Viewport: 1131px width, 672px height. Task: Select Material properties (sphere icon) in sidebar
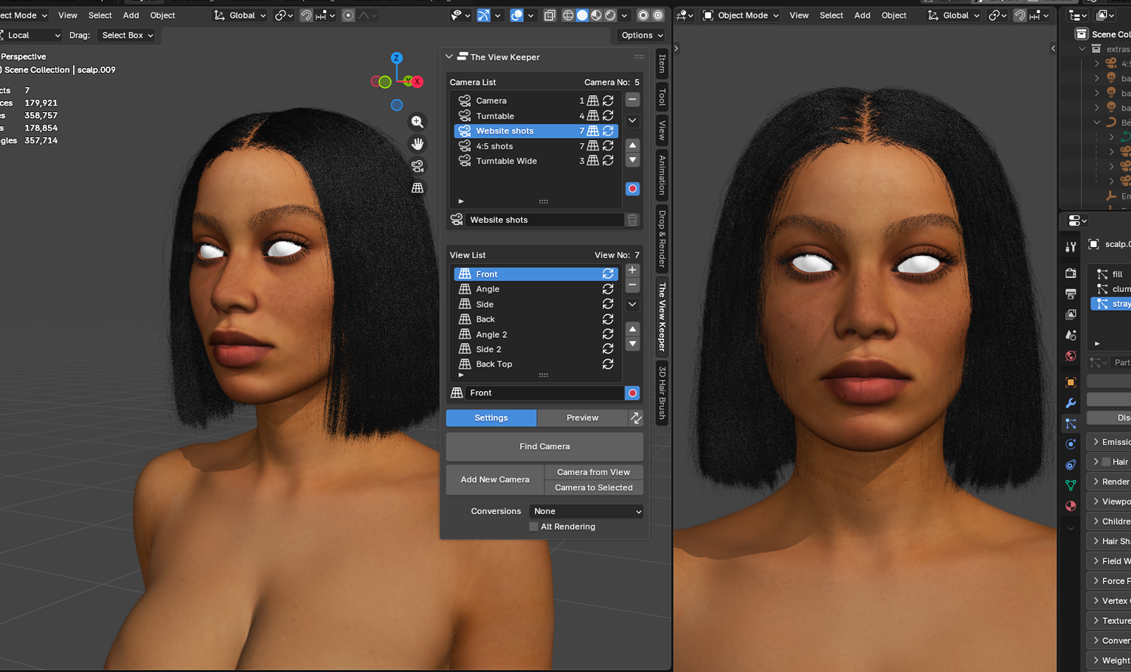1071,506
